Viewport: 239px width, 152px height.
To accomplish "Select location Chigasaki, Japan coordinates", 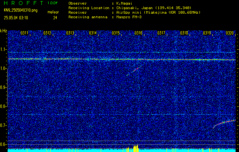I will [x=154, y=8].
